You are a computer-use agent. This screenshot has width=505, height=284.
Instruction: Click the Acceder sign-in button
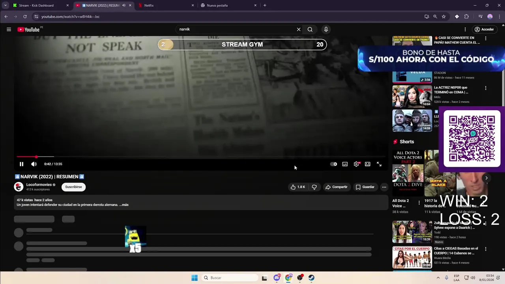[484, 29]
